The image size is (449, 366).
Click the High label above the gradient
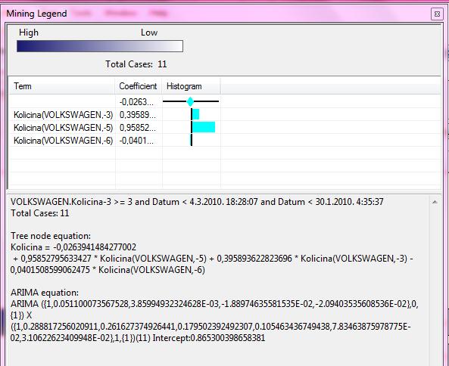29,33
